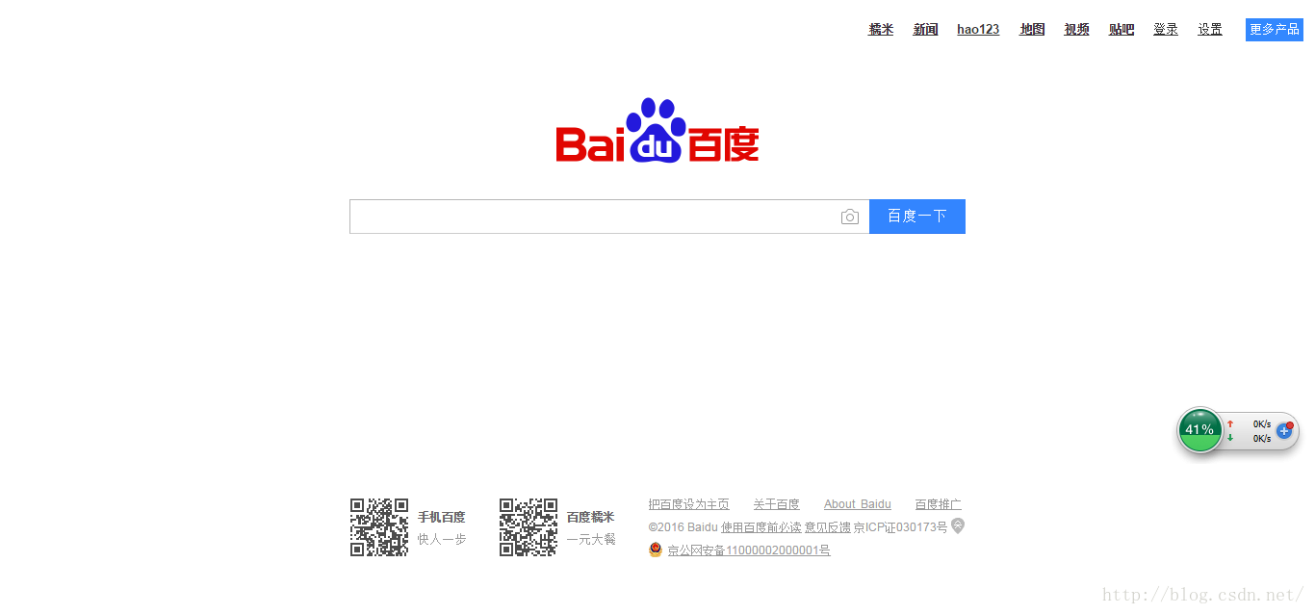Click the 京ICP证030173号 text
This screenshot has width=1315, height=614.
[901, 527]
